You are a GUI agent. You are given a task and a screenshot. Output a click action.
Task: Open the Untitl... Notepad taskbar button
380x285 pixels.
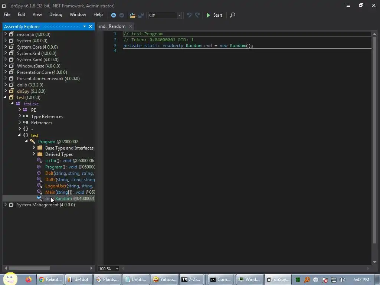136,279
